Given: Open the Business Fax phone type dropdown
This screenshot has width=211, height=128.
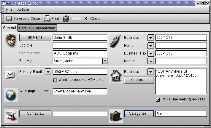Looking at the screenshot, I should [x=151, y=54].
